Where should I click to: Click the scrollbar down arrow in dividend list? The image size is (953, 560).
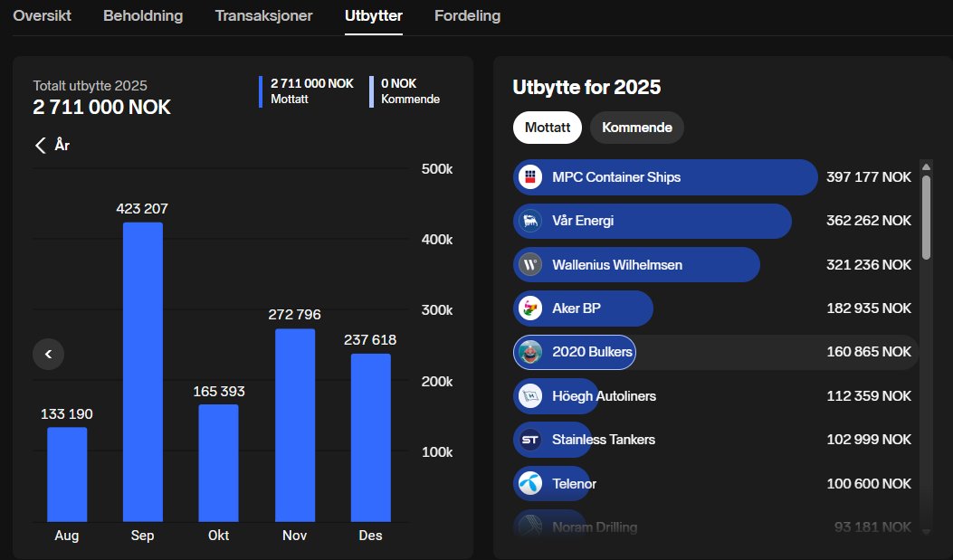[x=926, y=531]
